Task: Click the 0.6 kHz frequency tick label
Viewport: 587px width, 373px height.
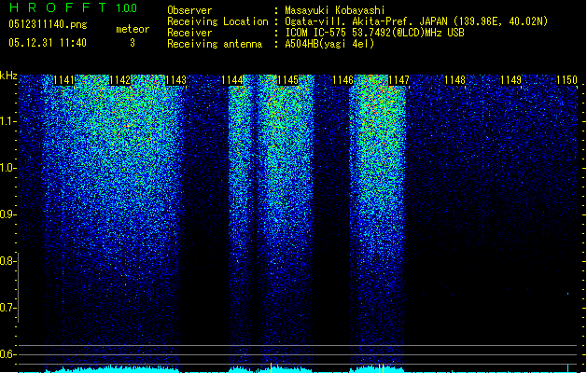Action: point(7,354)
